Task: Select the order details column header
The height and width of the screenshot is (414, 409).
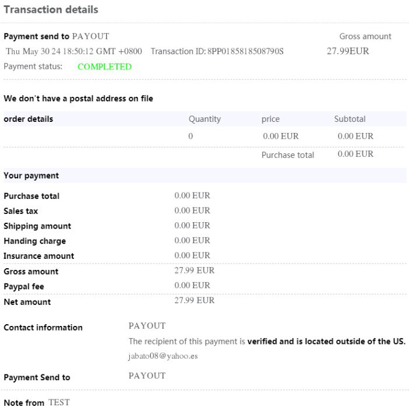Action: [x=28, y=119]
